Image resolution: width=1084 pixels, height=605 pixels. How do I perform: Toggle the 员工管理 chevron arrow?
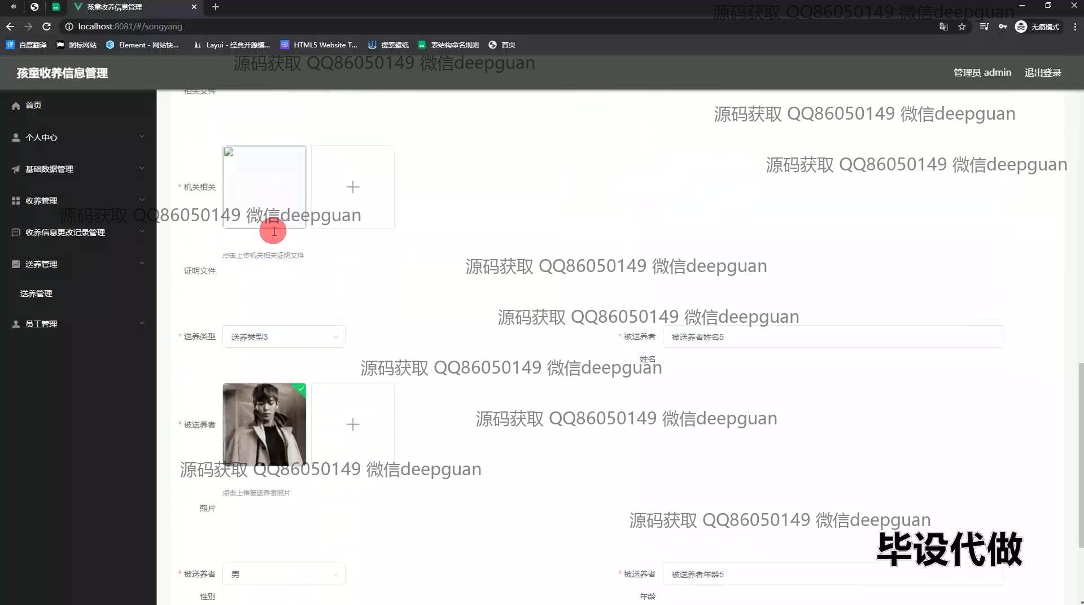pos(142,323)
